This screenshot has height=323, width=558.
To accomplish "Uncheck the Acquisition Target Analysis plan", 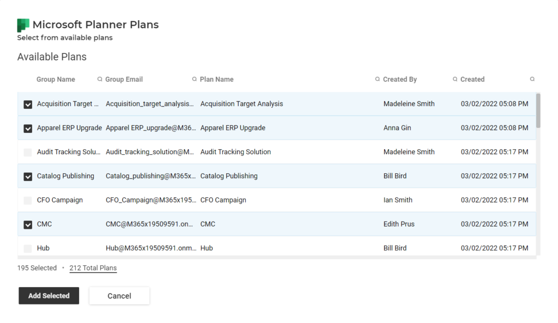I will pyautogui.click(x=27, y=103).
